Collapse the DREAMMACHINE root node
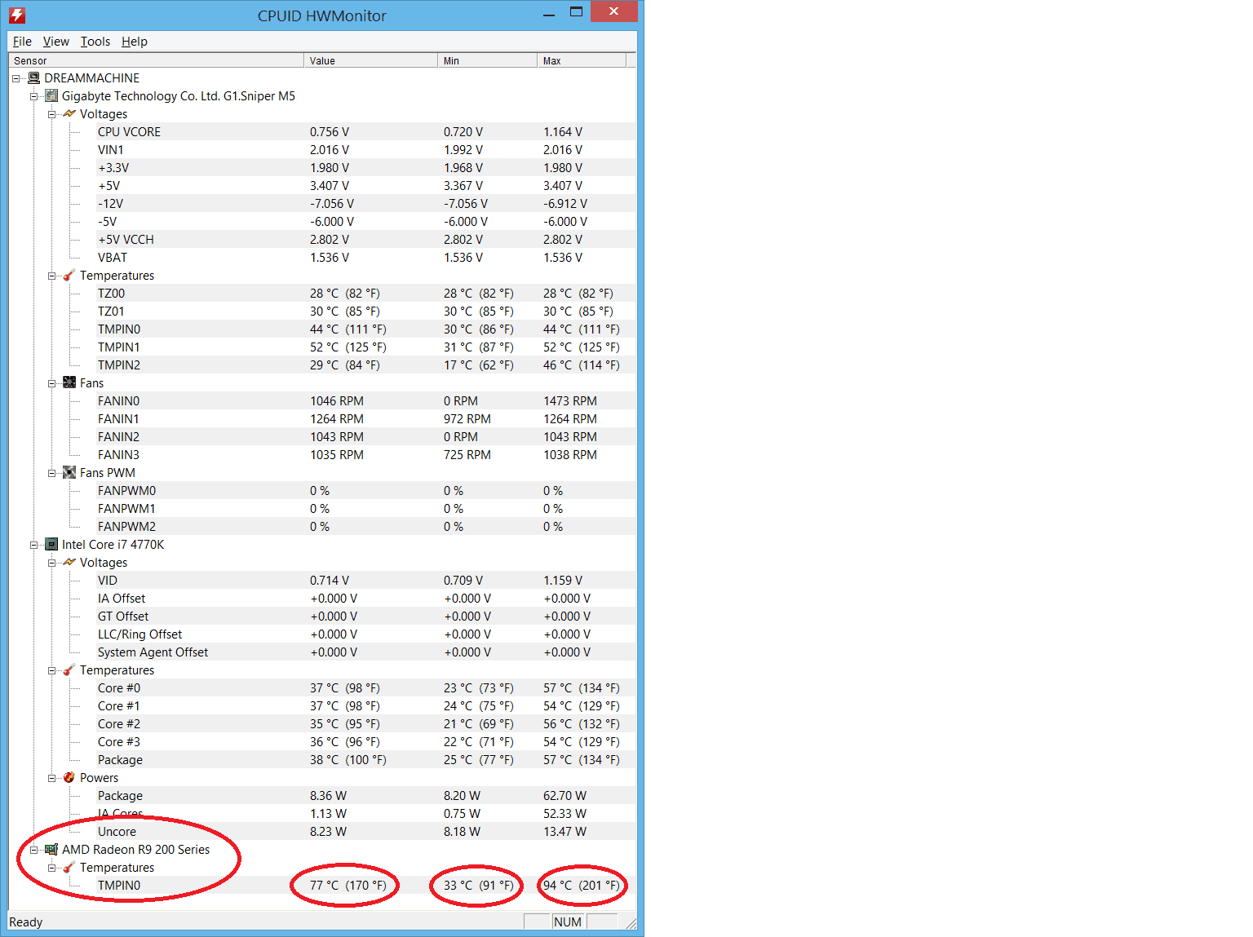The height and width of the screenshot is (937, 1253). coord(15,78)
